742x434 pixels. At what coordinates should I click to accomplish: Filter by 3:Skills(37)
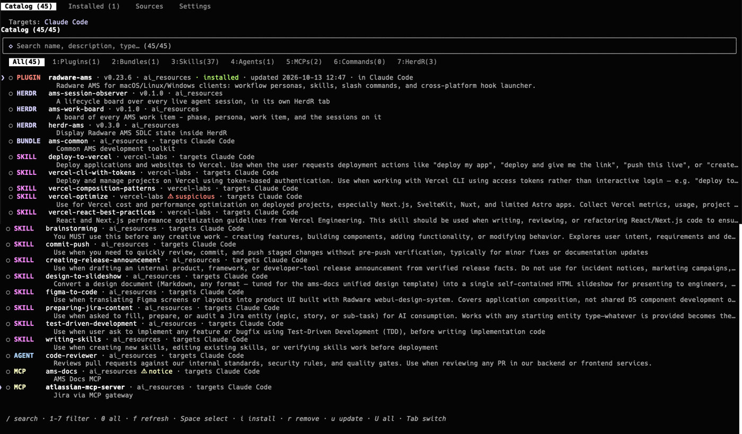pos(195,62)
